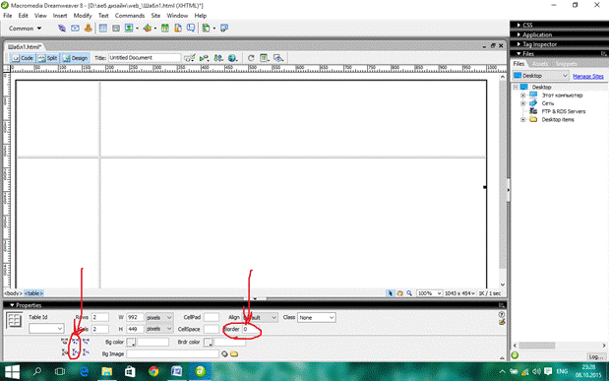Viewport: 609px width, 381px height.
Task: Switch to the Snippets tab
Action: click(x=566, y=63)
